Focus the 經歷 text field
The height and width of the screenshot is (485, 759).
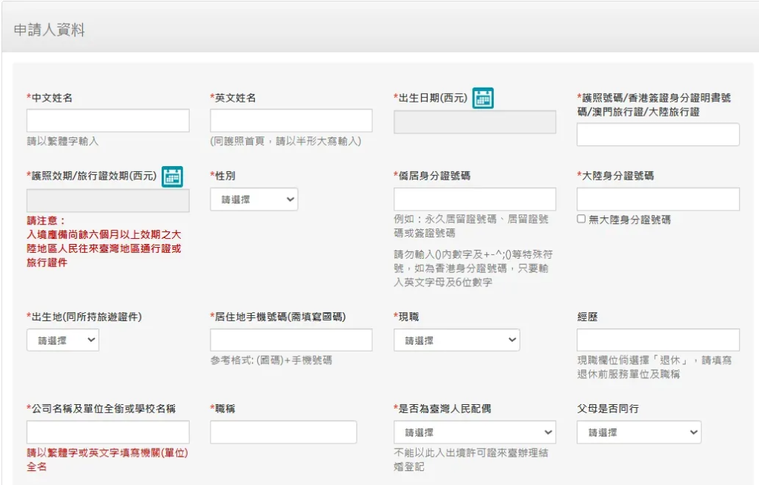tap(658, 340)
